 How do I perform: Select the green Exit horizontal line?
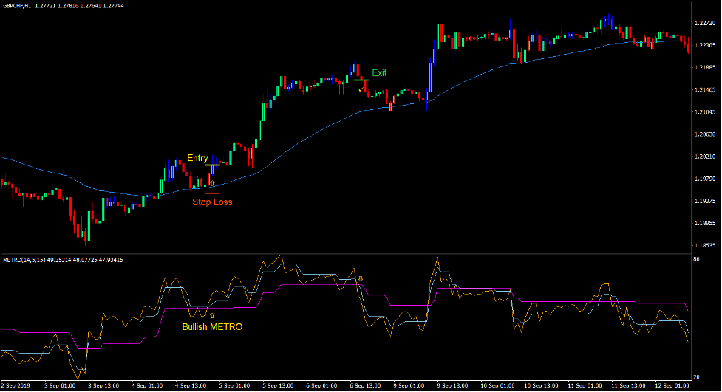[x=361, y=80]
